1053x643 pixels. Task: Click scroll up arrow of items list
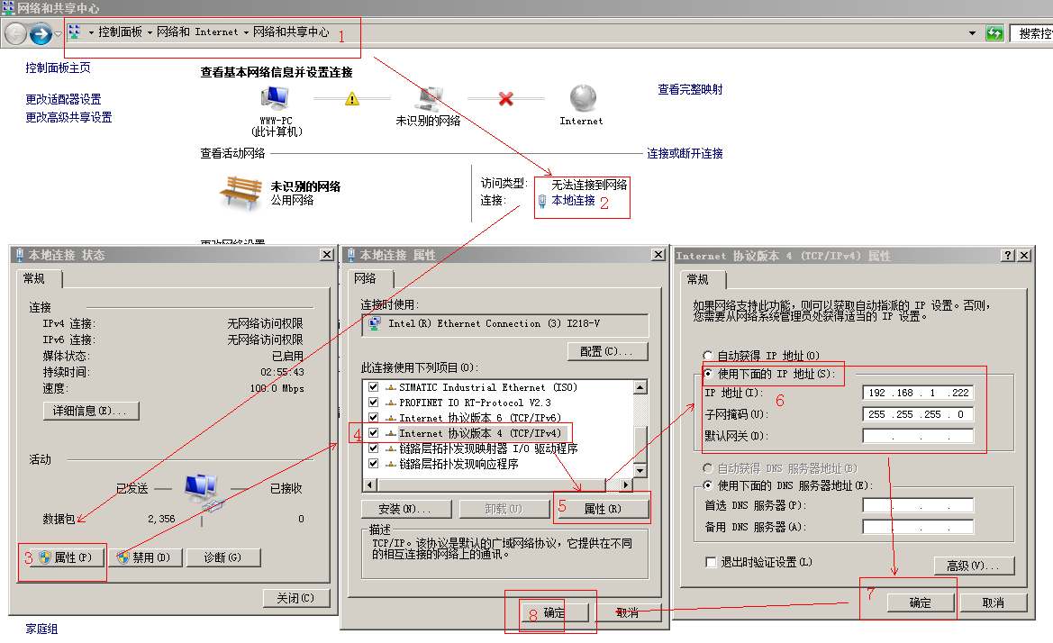(x=640, y=387)
